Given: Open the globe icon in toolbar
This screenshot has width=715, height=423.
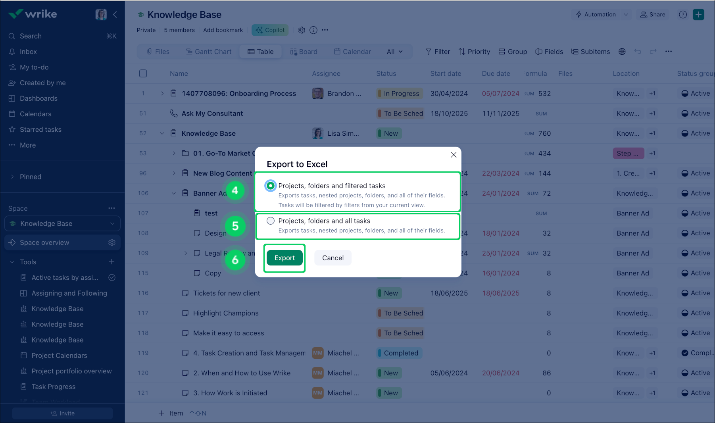Looking at the screenshot, I should (x=622, y=52).
